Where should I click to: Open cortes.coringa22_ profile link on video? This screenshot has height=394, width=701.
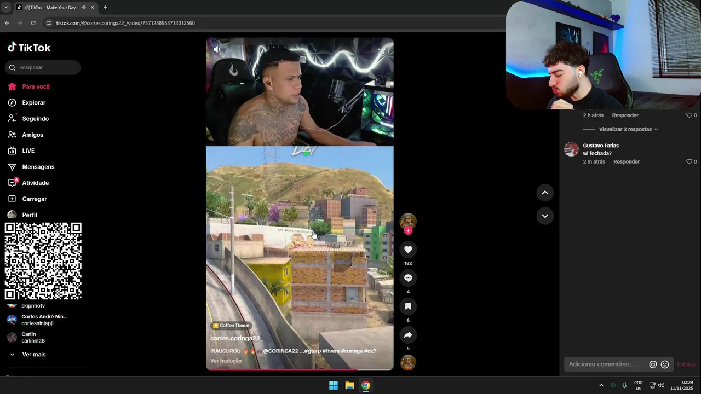[x=237, y=338]
